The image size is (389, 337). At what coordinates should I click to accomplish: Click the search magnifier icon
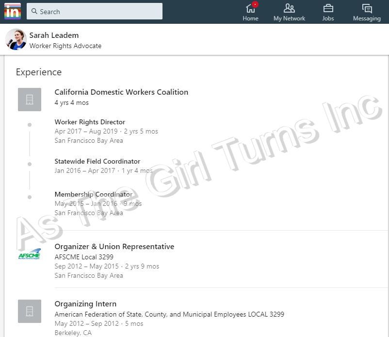[34, 11]
